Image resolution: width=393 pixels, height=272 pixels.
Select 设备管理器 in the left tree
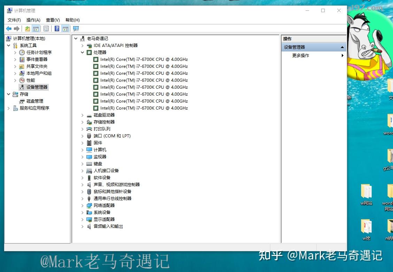[37, 87]
